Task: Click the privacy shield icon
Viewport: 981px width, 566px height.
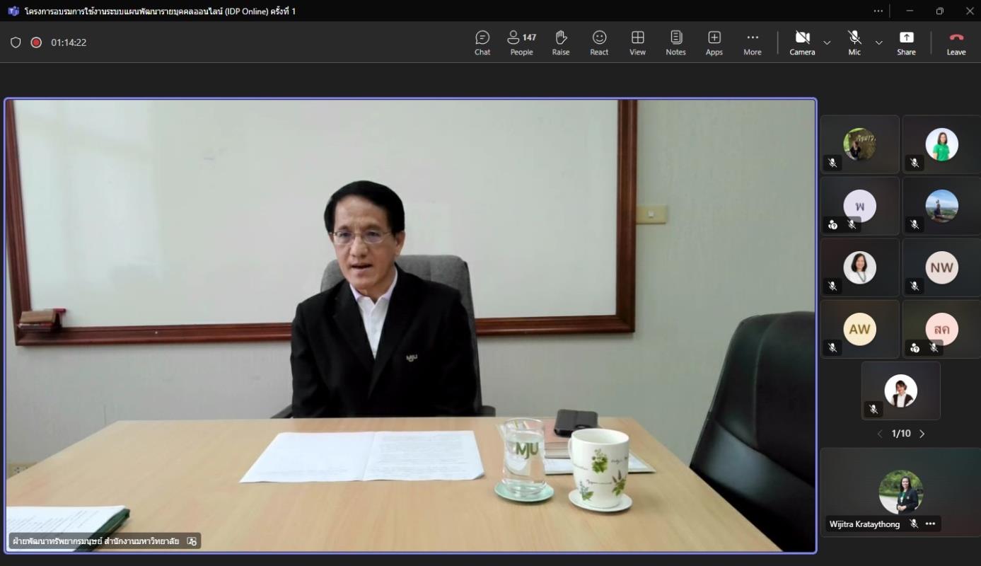Action: pyautogui.click(x=16, y=42)
